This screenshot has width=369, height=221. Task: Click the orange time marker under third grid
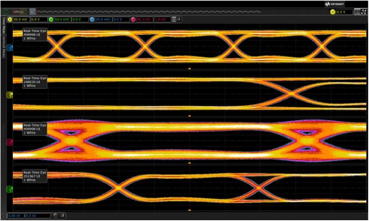click(x=190, y=163)
